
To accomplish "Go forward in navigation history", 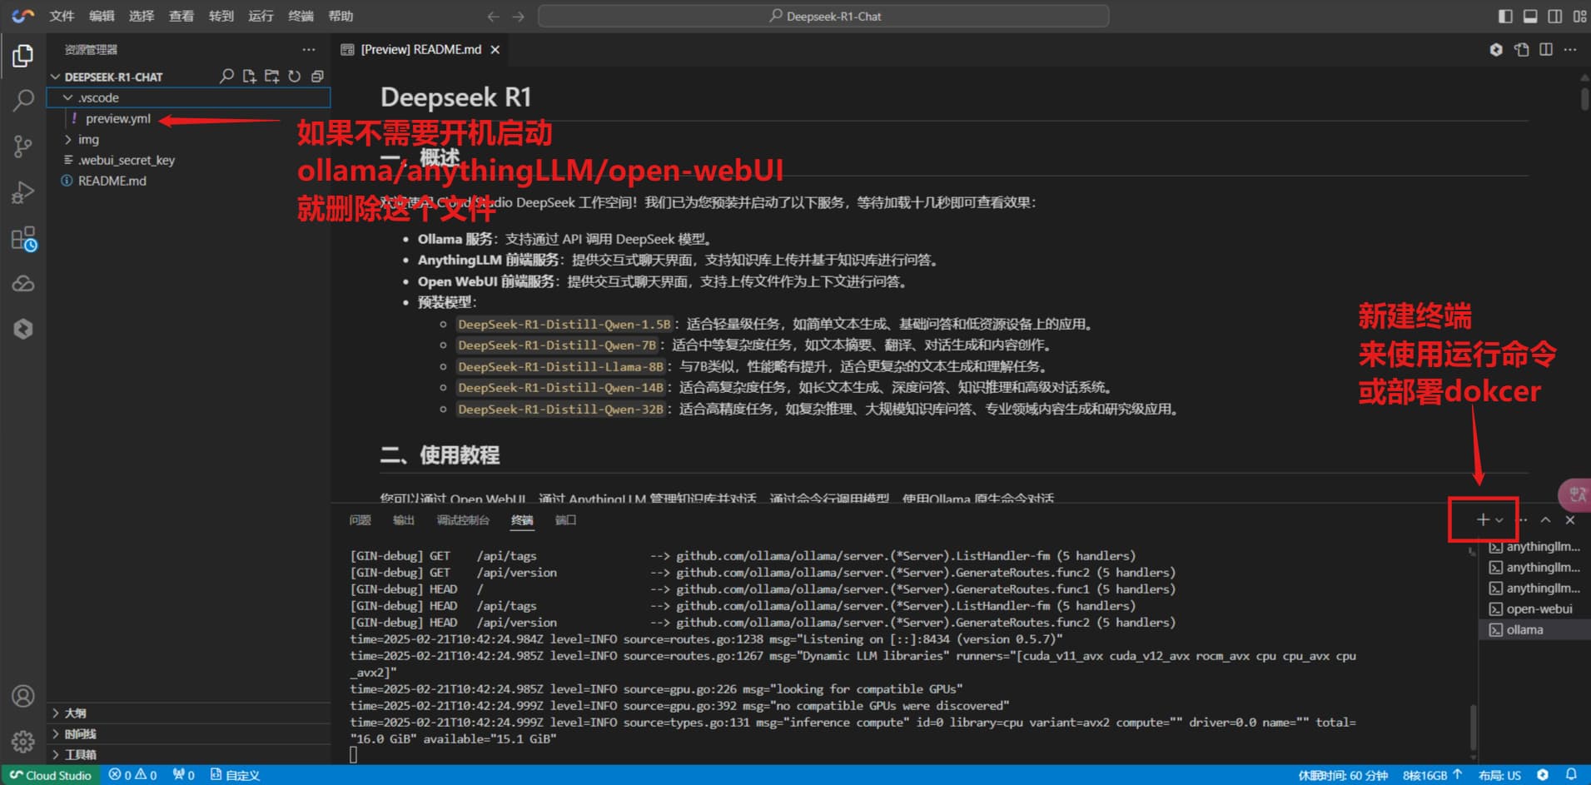I will coord(519,16).
